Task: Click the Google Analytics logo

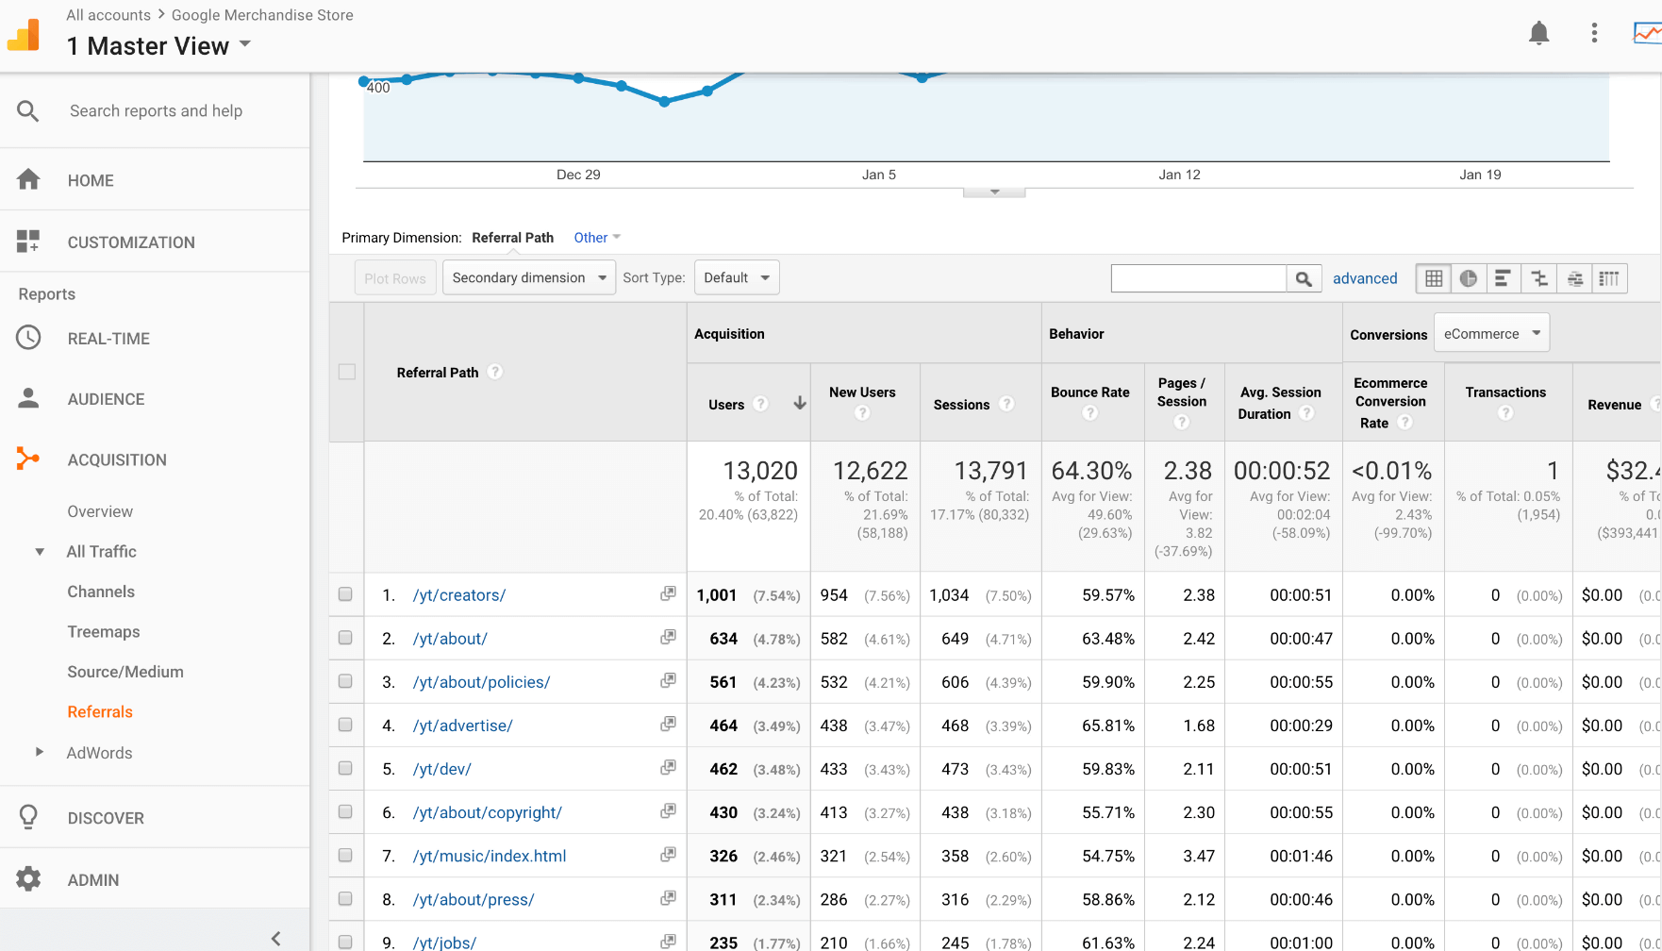Action: tap(24, 35)
